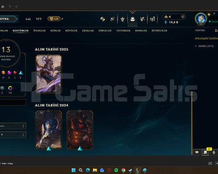Open the Loot hammer crafting icon
Screen dimensions: 218x174
point(142,19)
